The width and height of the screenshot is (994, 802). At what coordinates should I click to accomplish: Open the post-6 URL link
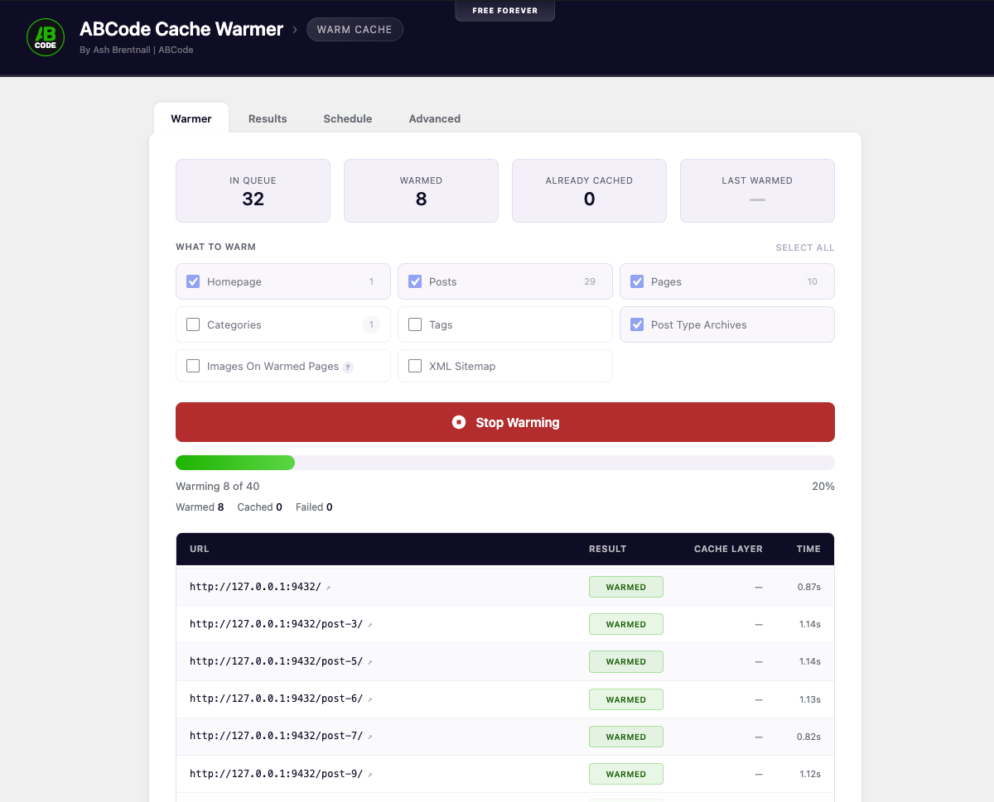(277, 699)
